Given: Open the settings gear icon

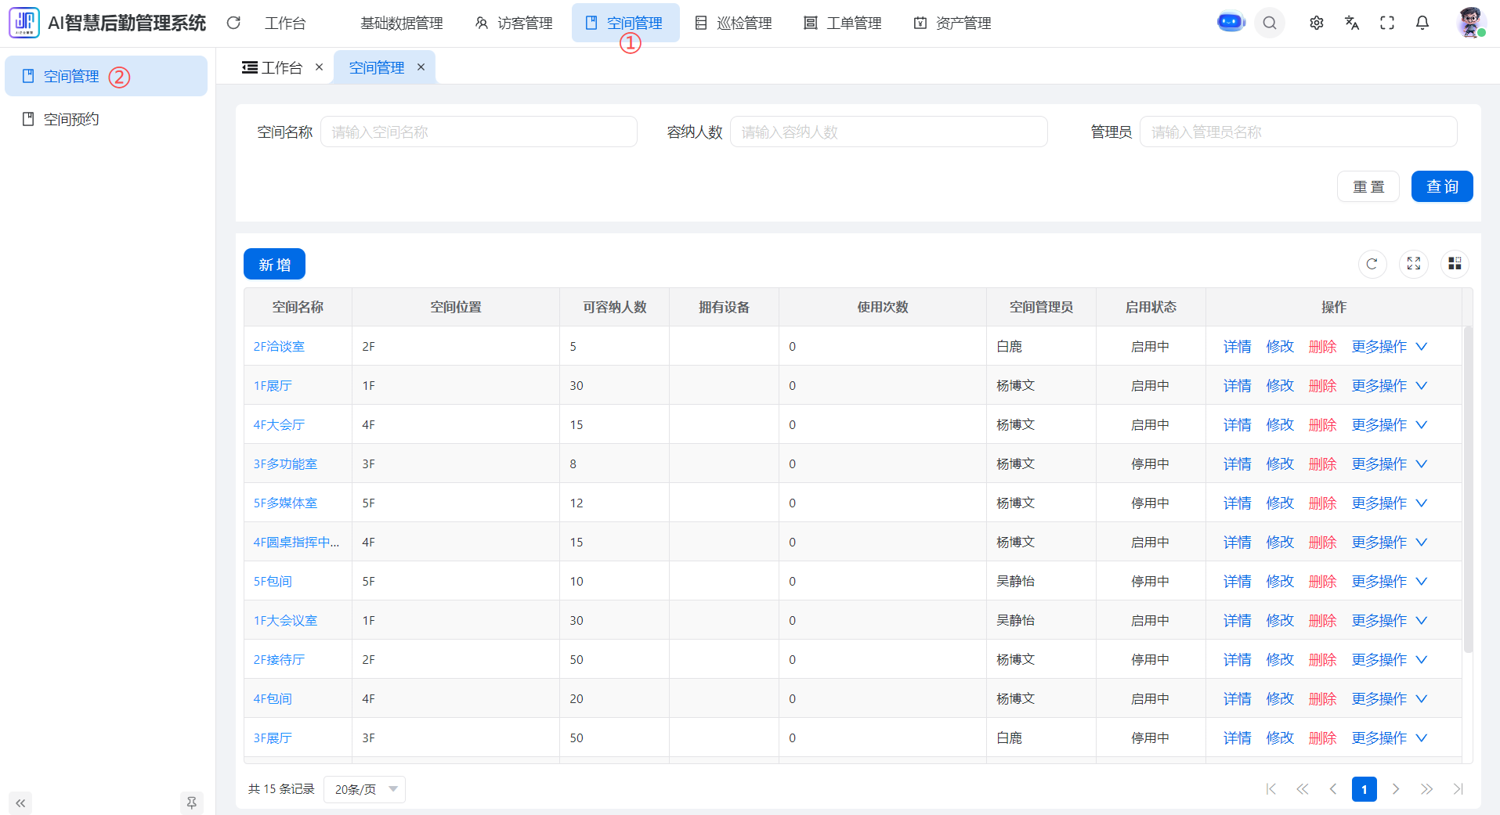Looking at the screenshot, I should tap(1316, 23).
